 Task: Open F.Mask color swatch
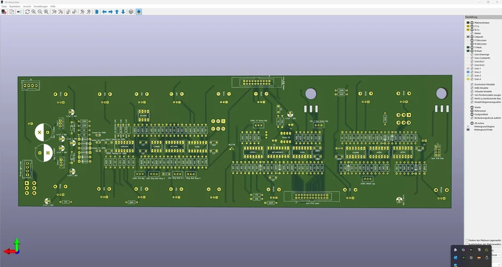coord(468,48)
